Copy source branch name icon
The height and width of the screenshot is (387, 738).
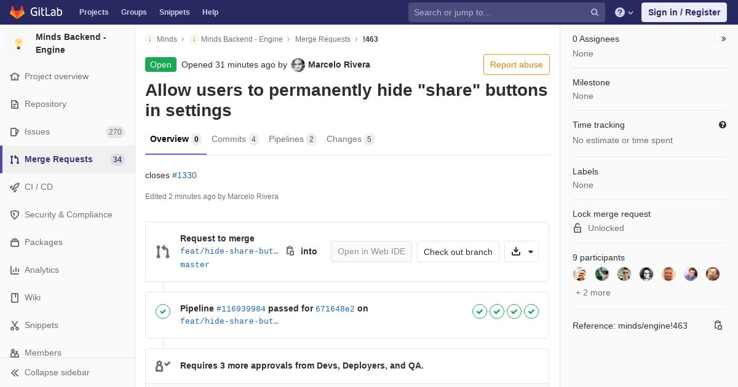coord(290,251)
